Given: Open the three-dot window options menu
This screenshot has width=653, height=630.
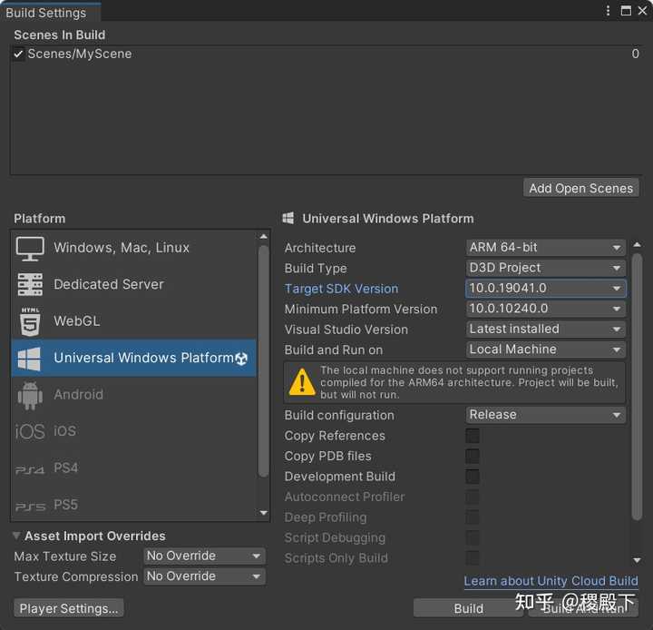Looking at the screenshot, I should (608, 11).
